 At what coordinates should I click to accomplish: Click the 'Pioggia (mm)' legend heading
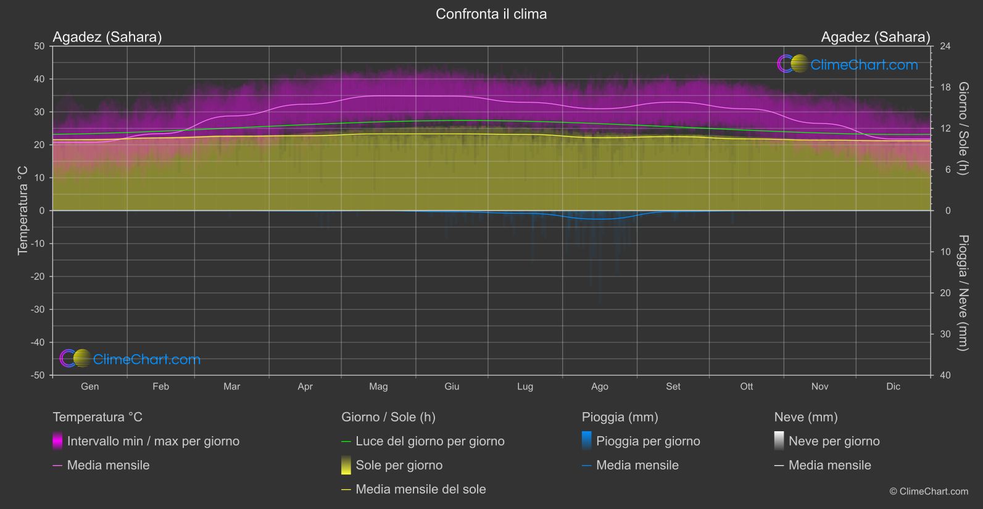[x=620, y=417]
